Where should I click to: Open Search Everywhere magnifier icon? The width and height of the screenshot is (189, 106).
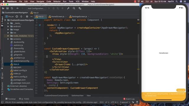[x=74, y=8]
